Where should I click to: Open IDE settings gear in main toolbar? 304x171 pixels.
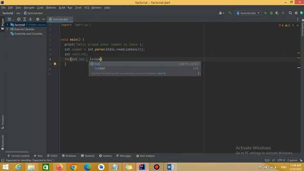coord(296,13)
